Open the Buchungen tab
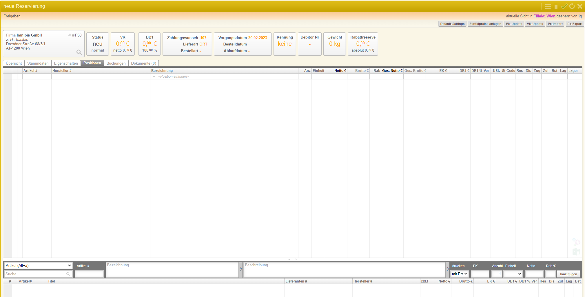585x297 pixels. (x=116, y=63)
